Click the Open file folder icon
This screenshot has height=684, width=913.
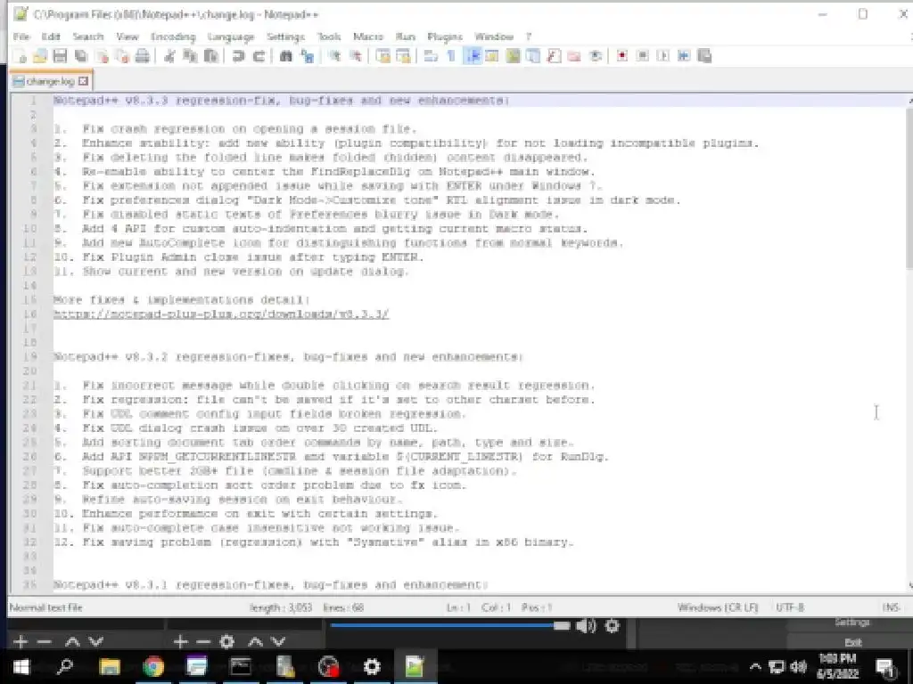coord(40,56)
